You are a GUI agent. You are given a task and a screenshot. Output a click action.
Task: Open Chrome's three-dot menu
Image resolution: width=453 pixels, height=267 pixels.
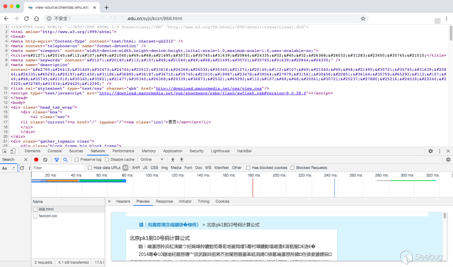446,19
